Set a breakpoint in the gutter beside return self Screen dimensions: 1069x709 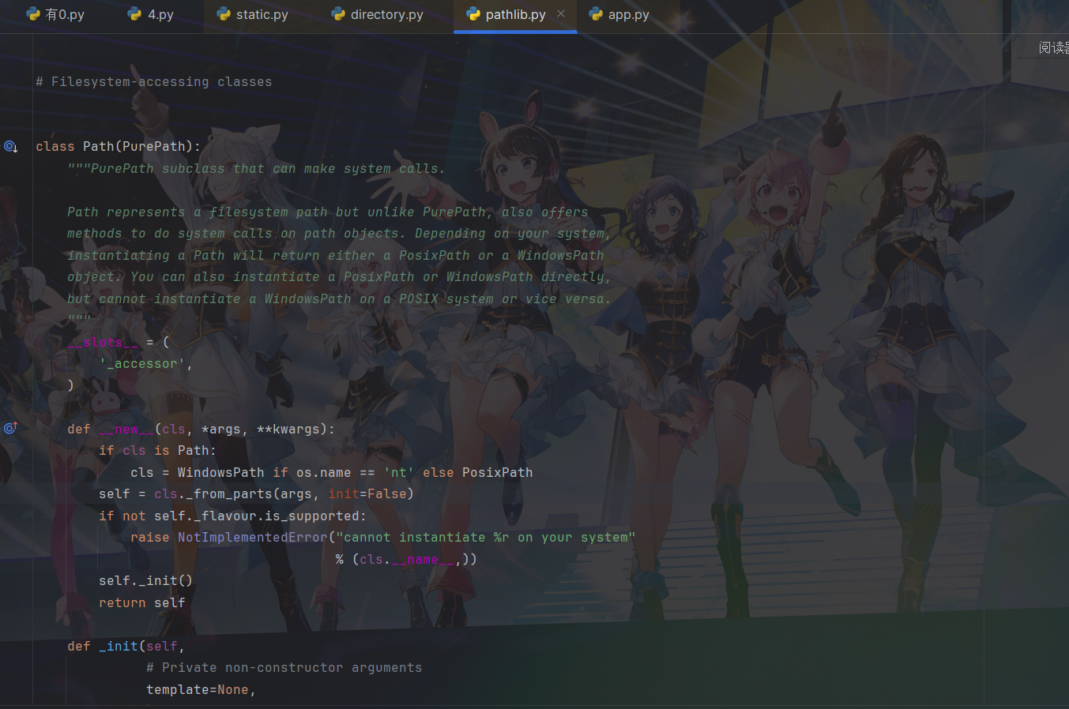[24, 602]
